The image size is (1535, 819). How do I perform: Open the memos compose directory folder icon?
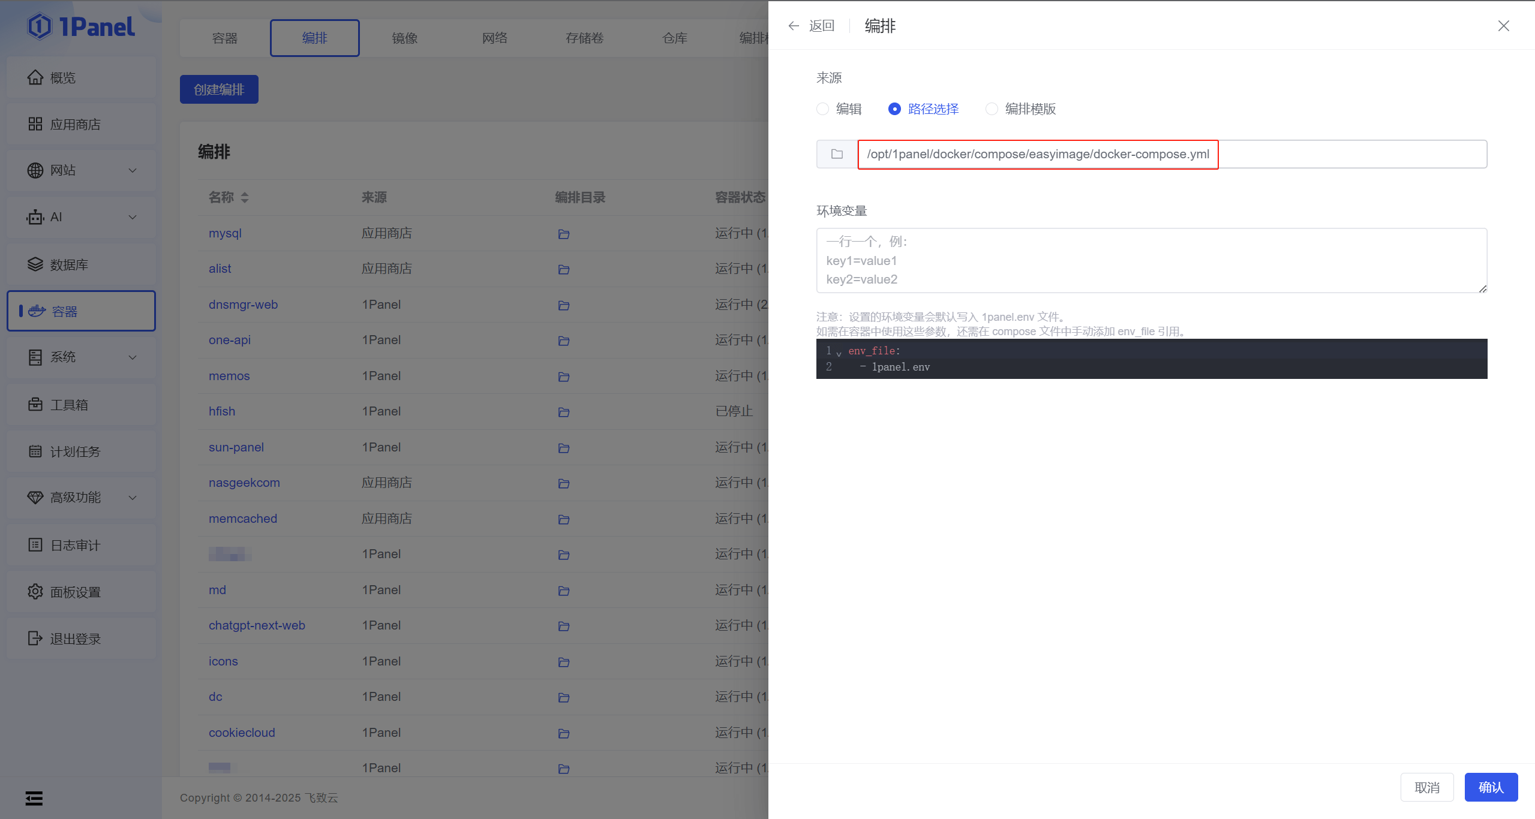pos(563,377)
